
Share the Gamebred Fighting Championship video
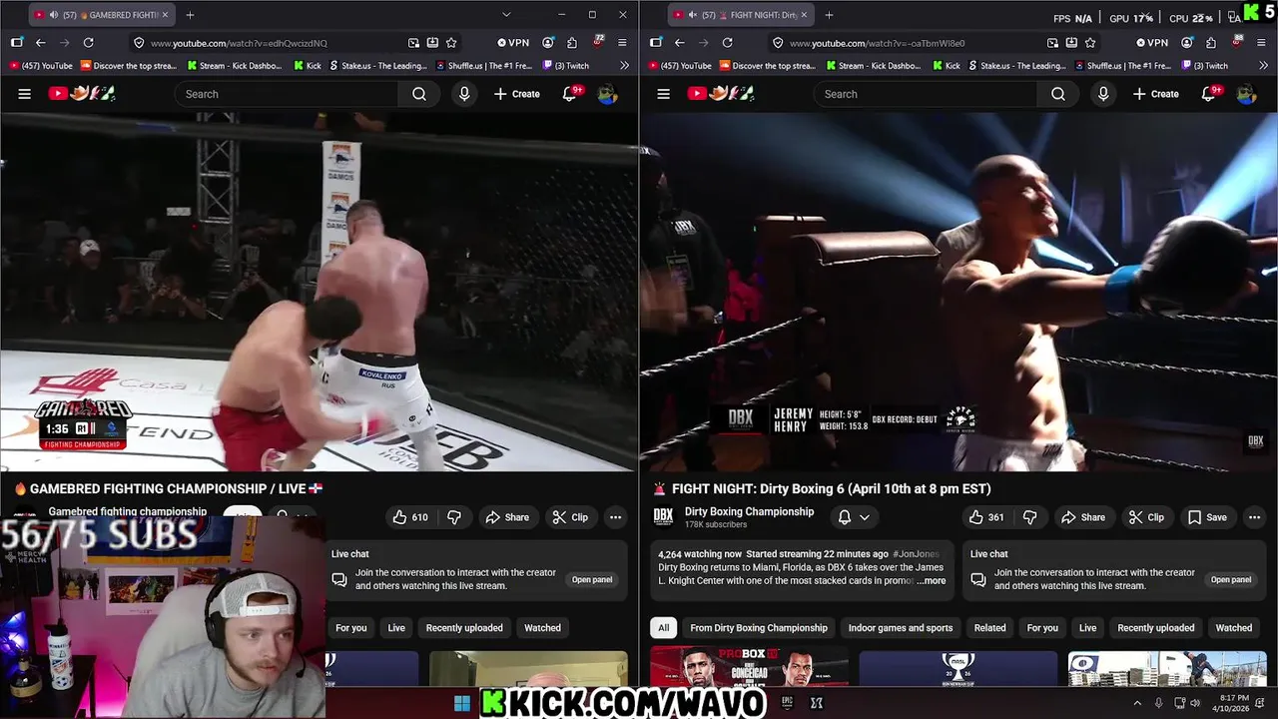coord(507,517)
